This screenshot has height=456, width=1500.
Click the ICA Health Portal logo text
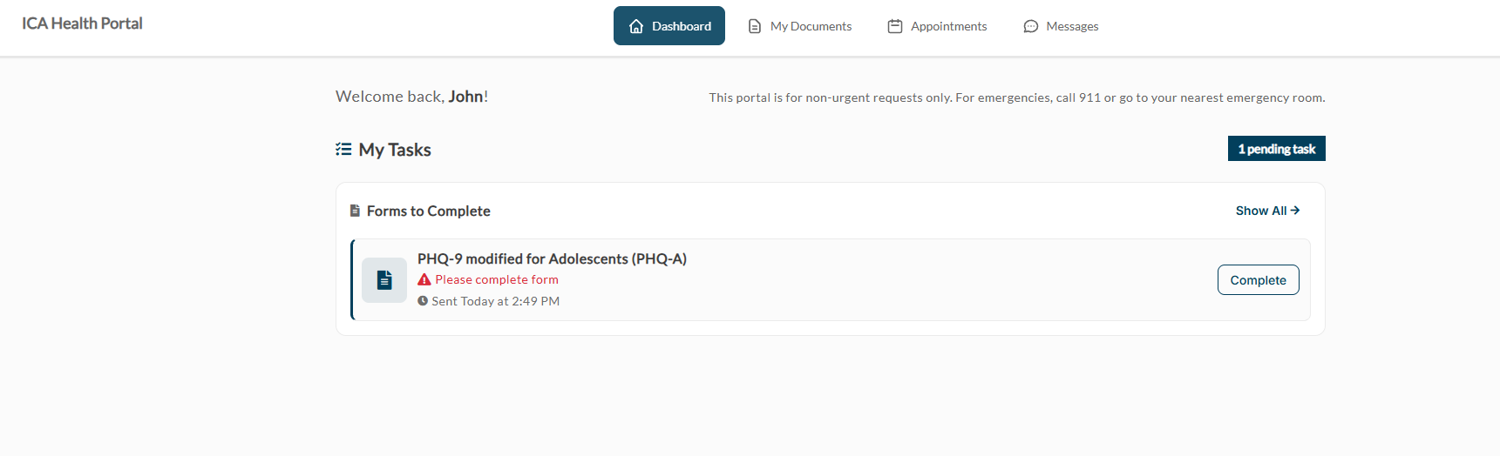(x=82, y=23)
